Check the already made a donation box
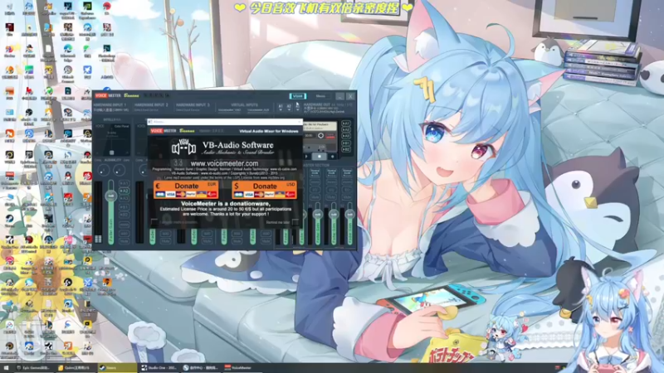 [154, 222]
